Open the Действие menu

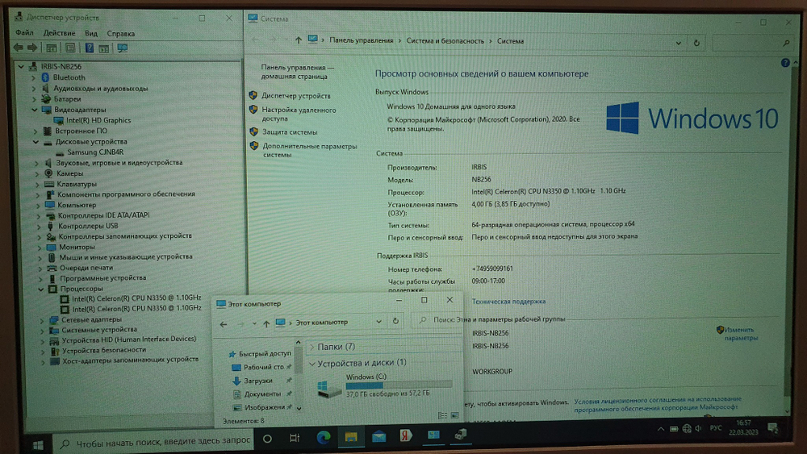click(x=59, y=33)
